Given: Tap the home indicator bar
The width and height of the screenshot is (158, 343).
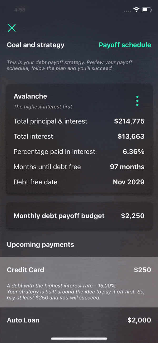Looking at the screenshot, I should 79,339.
